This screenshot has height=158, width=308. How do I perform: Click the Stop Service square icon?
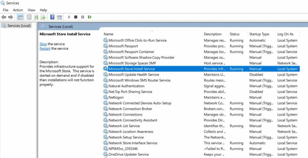75,17
